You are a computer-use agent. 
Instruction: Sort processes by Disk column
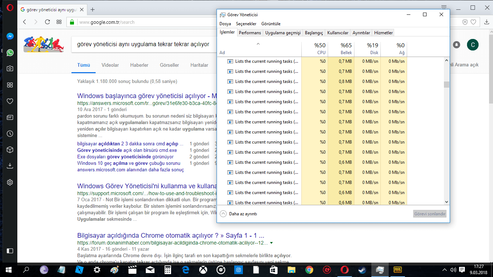[x=367, y=49]
